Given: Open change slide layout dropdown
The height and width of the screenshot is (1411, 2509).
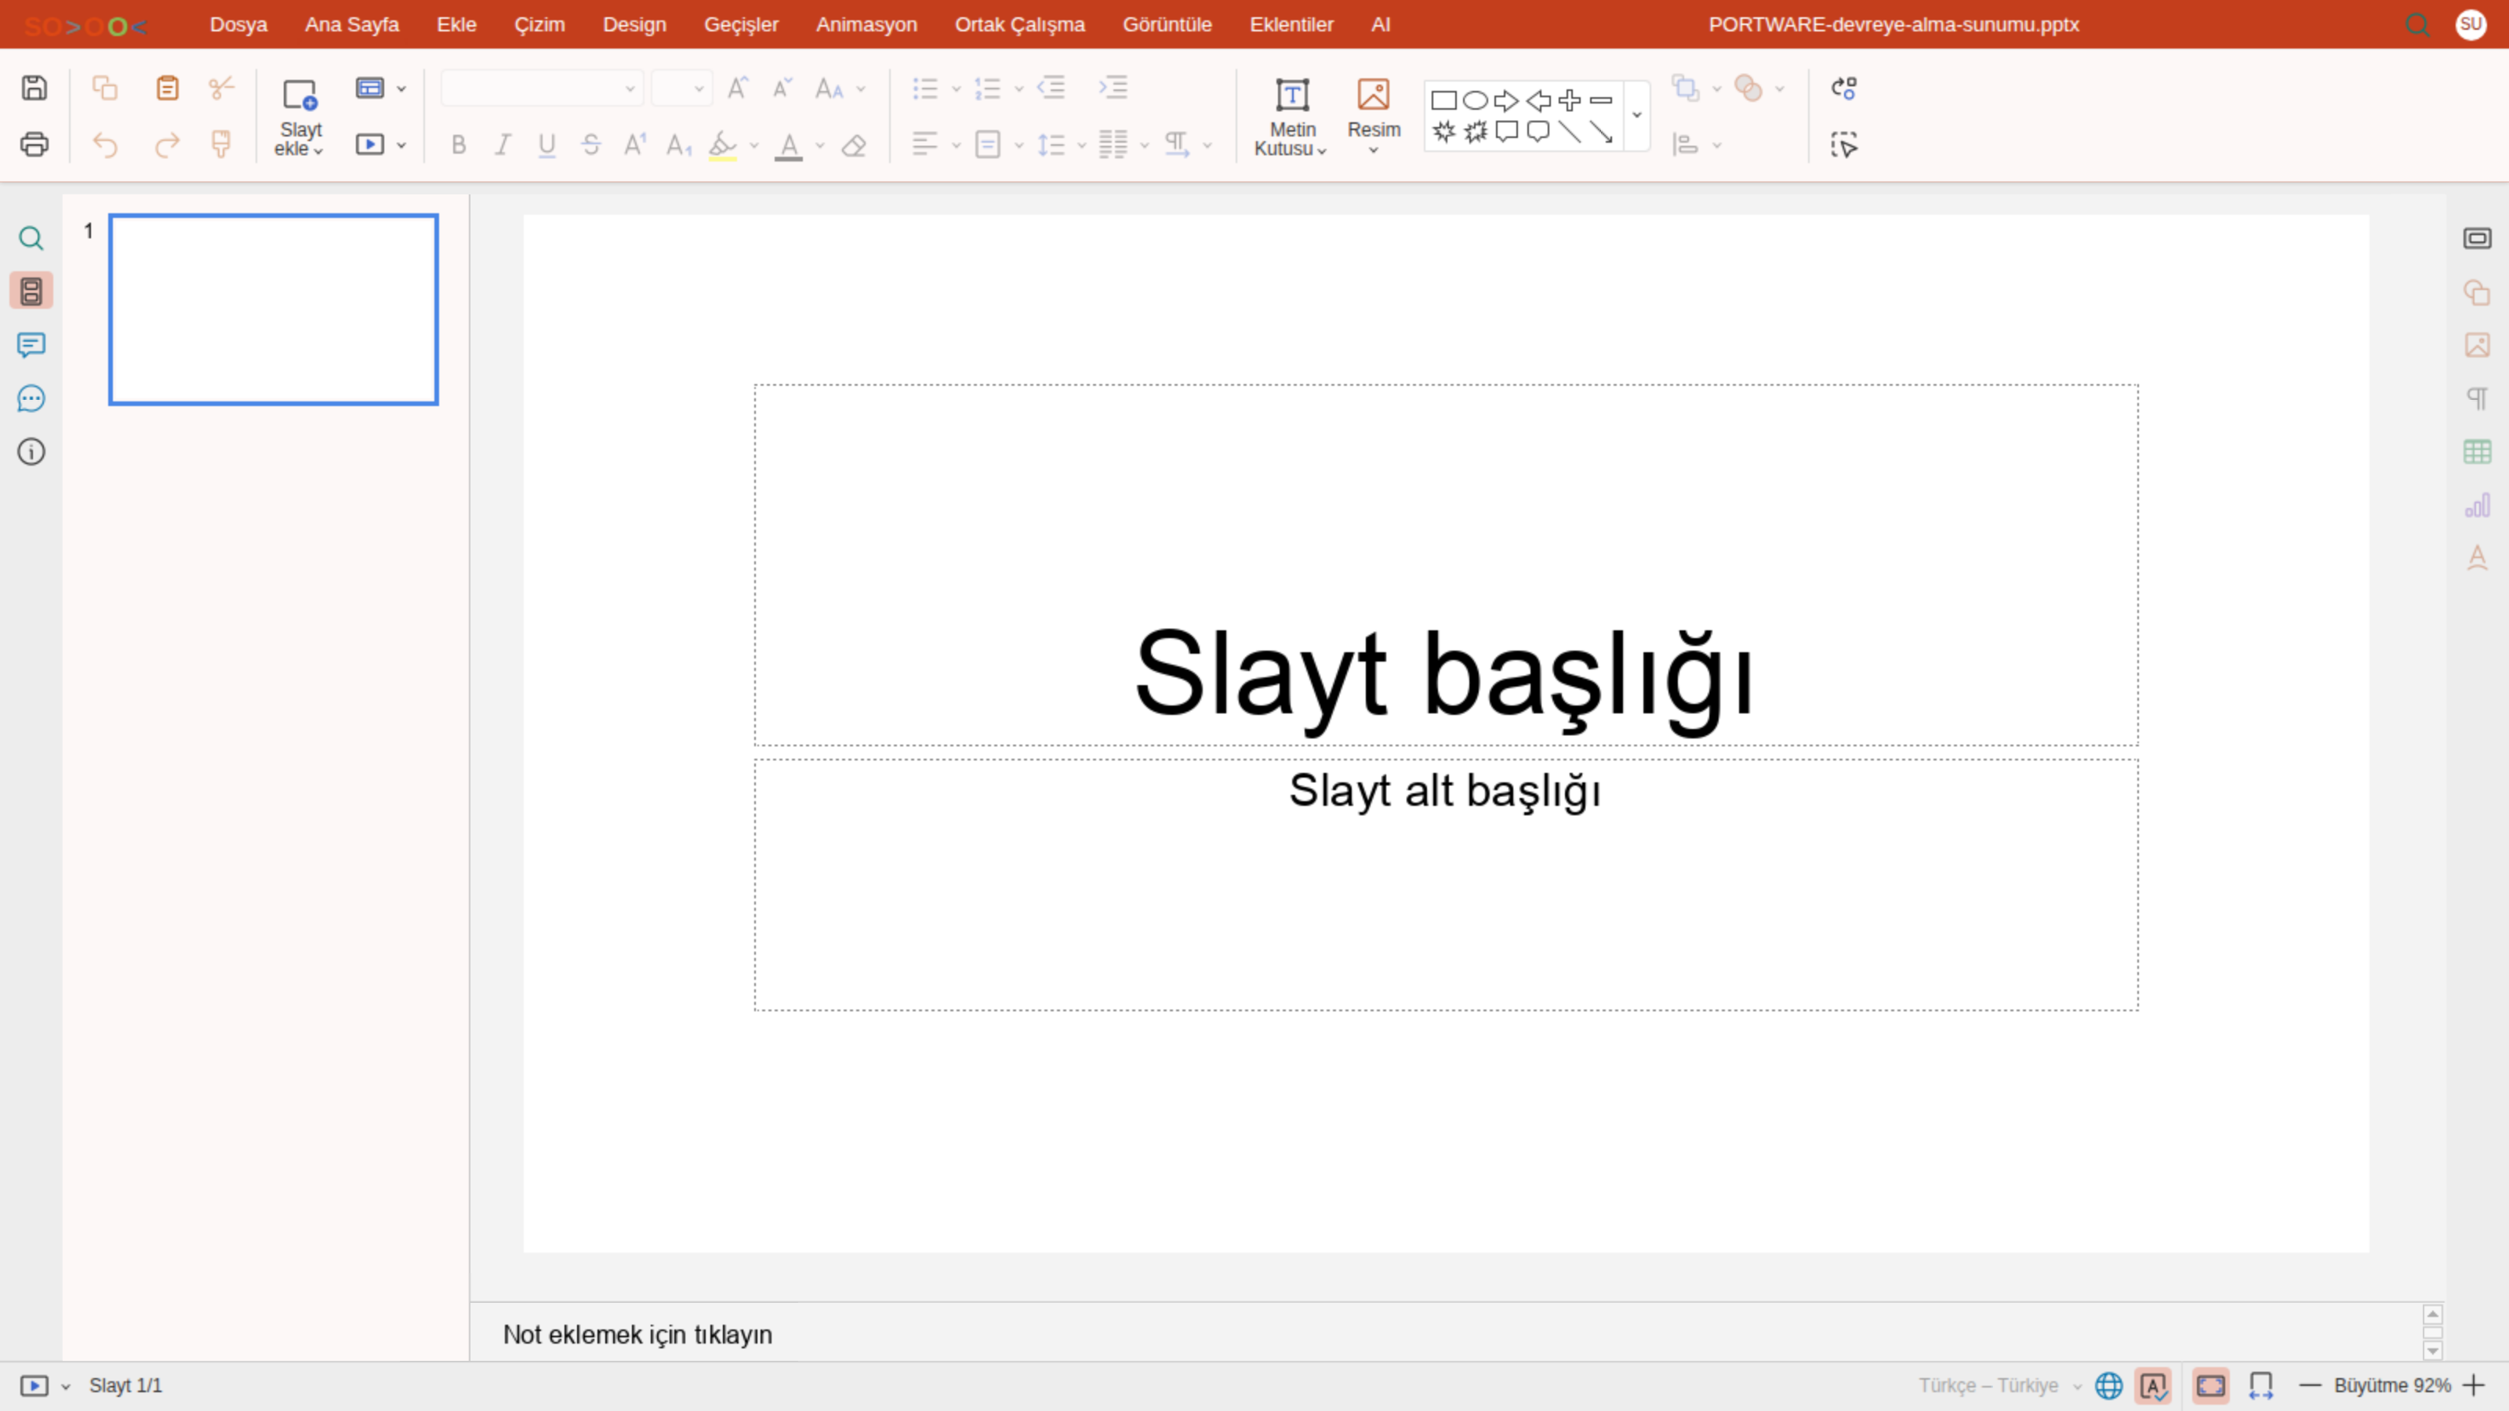Looking at the screenshot, I should (401, 89).
